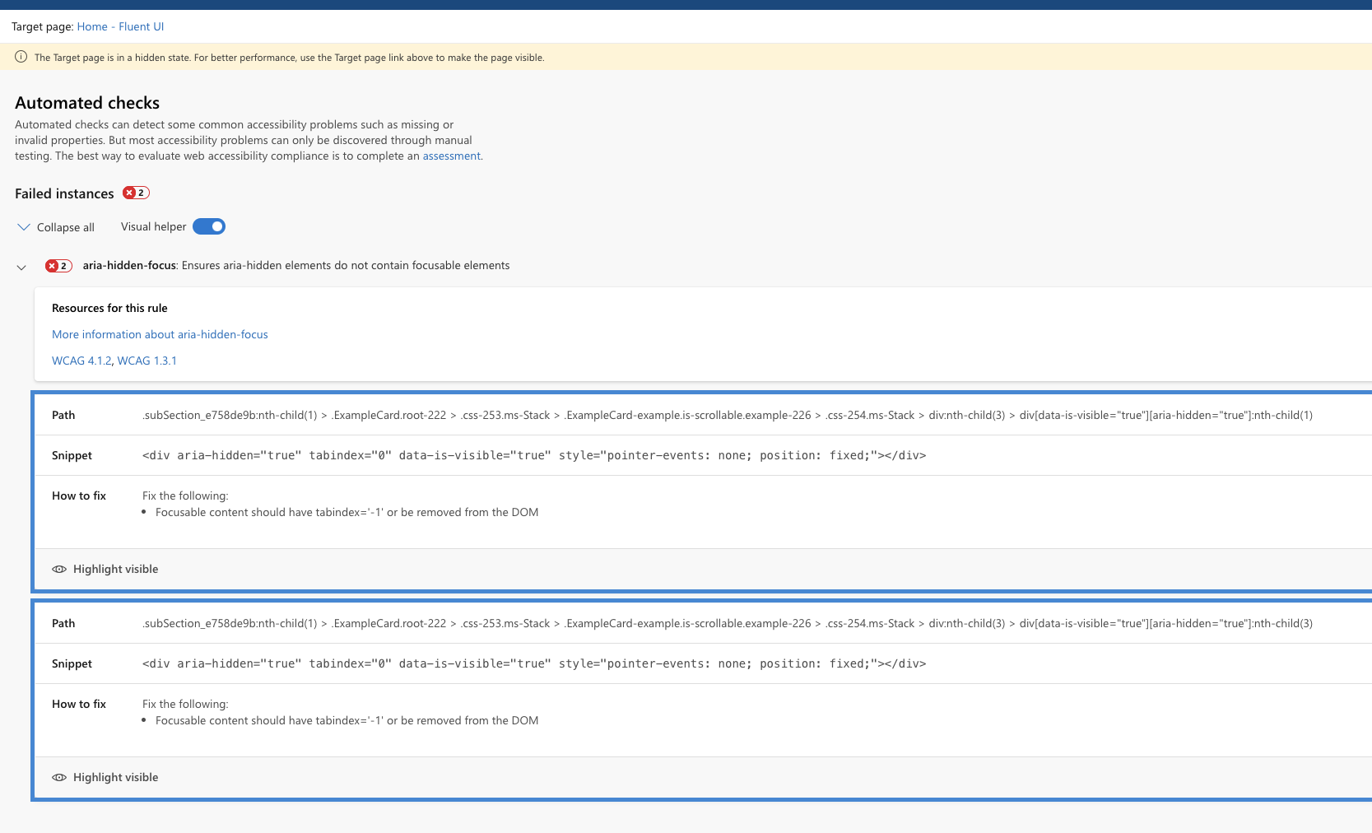Toggle highlighting for the first failed instance
The width and height of the screenshot is (1372, 833).
[x=114, y=569]
